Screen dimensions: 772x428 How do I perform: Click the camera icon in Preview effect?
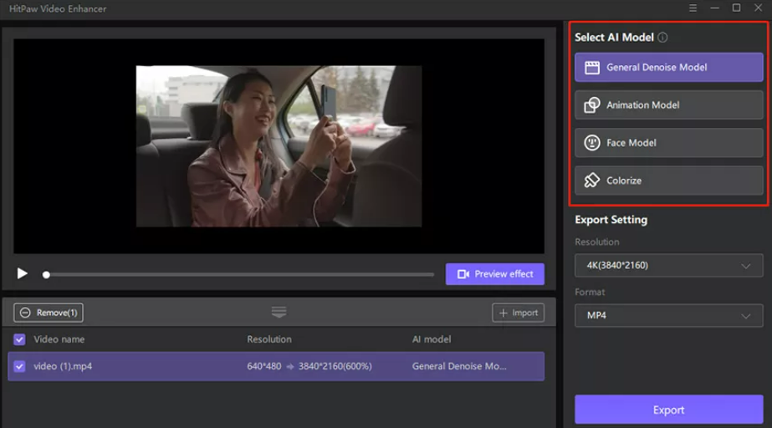pyautogui.click(x=463, y=274)
